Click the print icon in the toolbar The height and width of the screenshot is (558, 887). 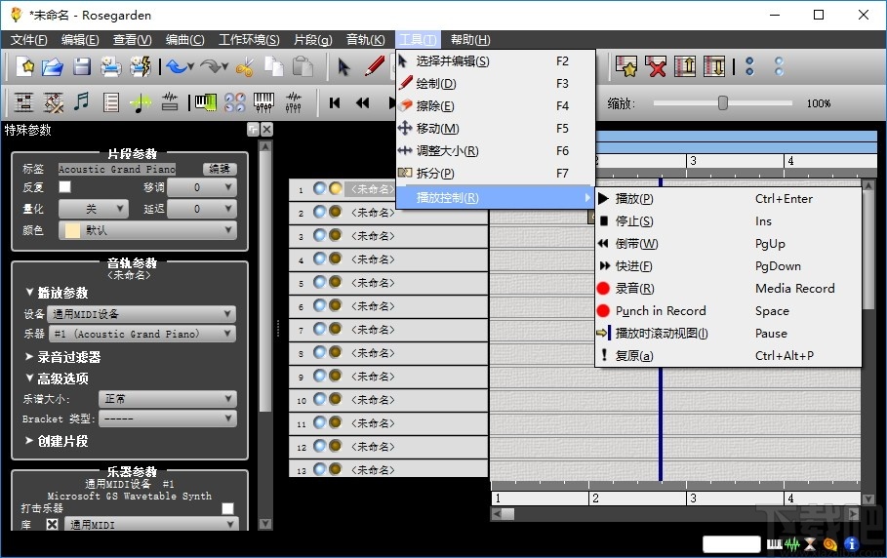coord(110,67)
